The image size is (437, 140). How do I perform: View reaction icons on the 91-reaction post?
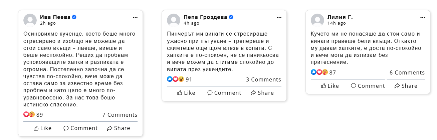point(176,79)
